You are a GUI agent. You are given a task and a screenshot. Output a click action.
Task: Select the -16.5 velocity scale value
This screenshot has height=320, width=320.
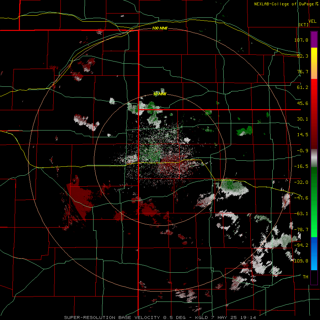pos(301,166)
